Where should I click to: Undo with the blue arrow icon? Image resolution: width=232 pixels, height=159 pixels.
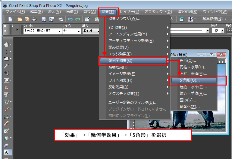pyautogui.click(x=70, y=19)
